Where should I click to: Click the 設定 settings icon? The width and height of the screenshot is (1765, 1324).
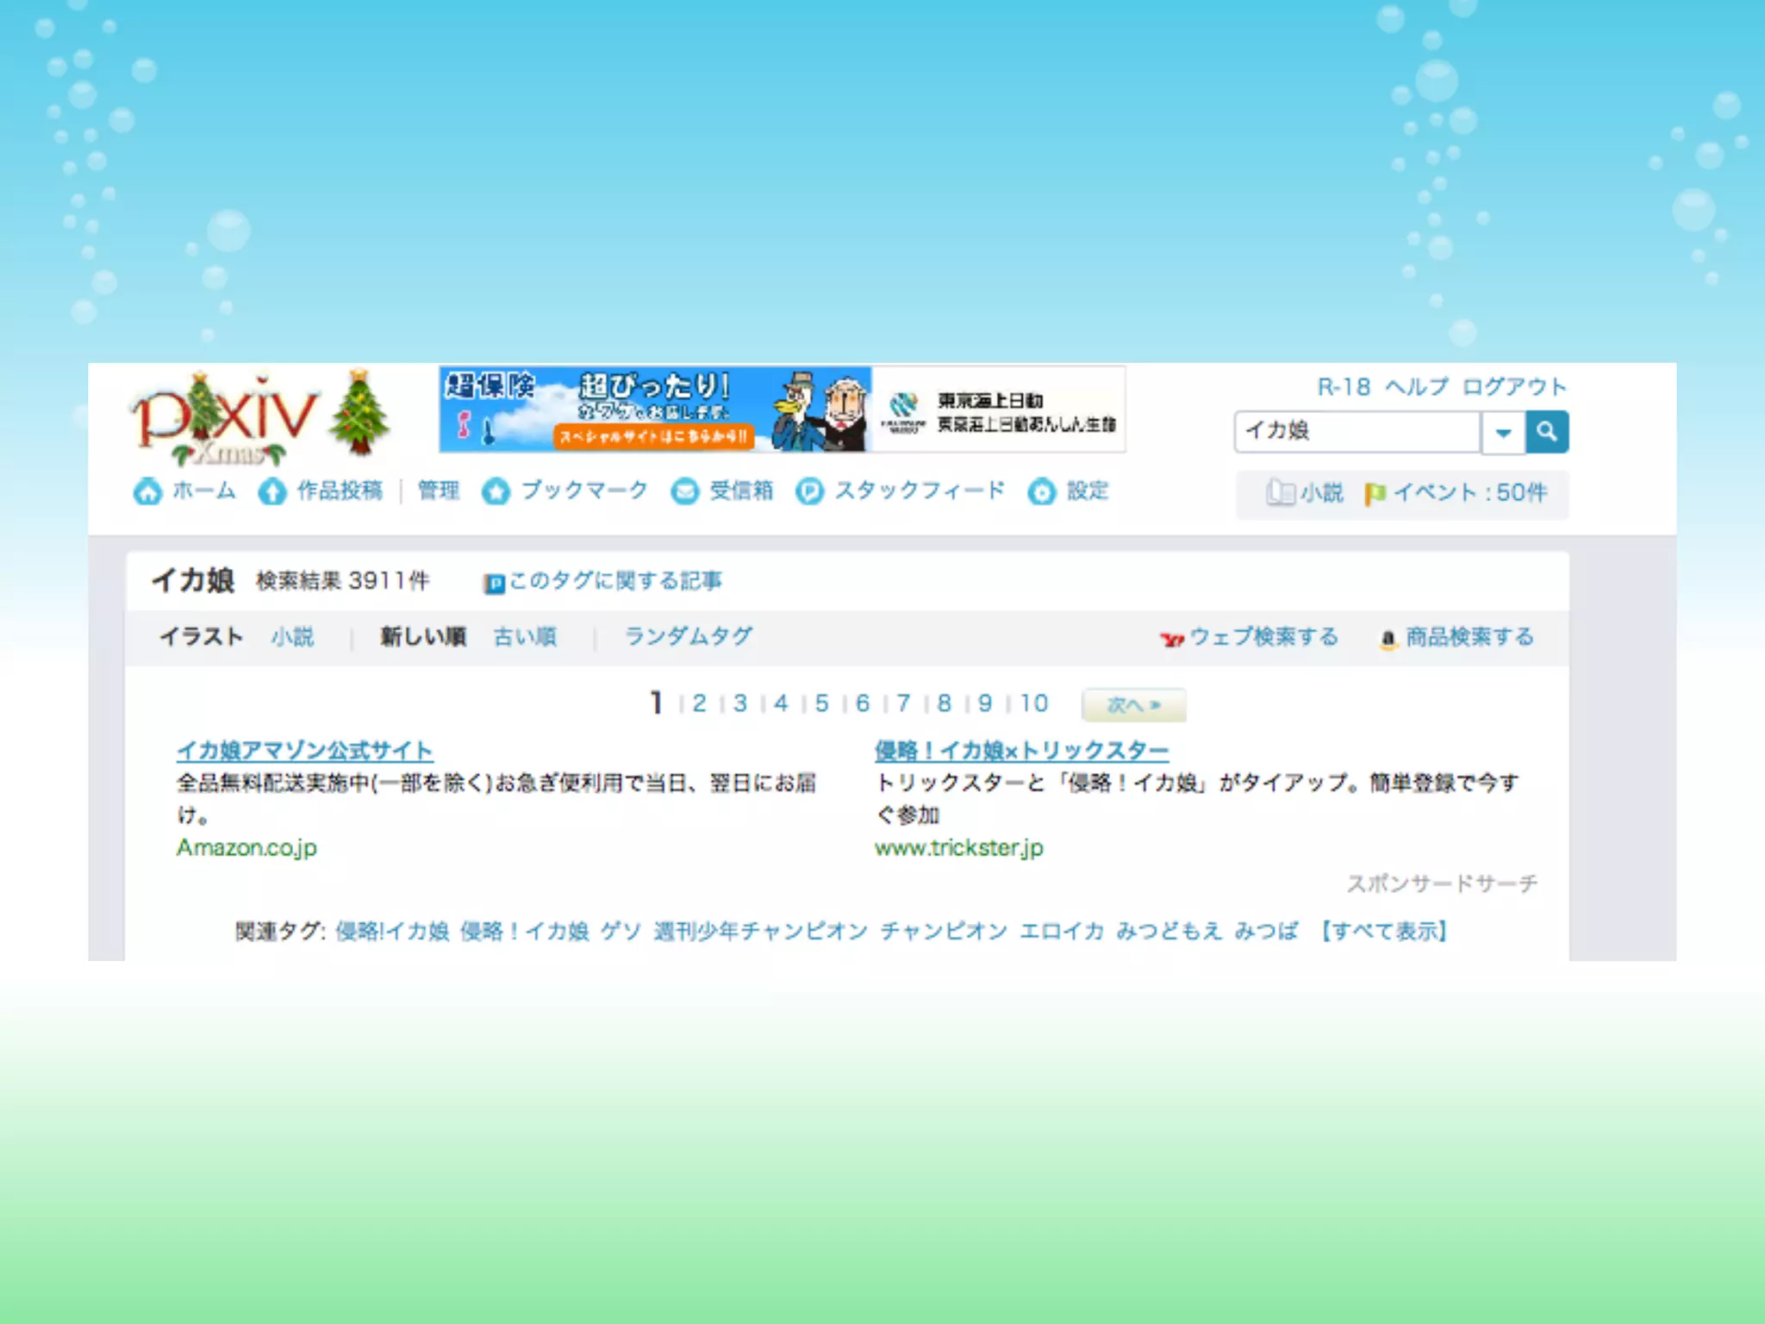[x=1041, y=491]
